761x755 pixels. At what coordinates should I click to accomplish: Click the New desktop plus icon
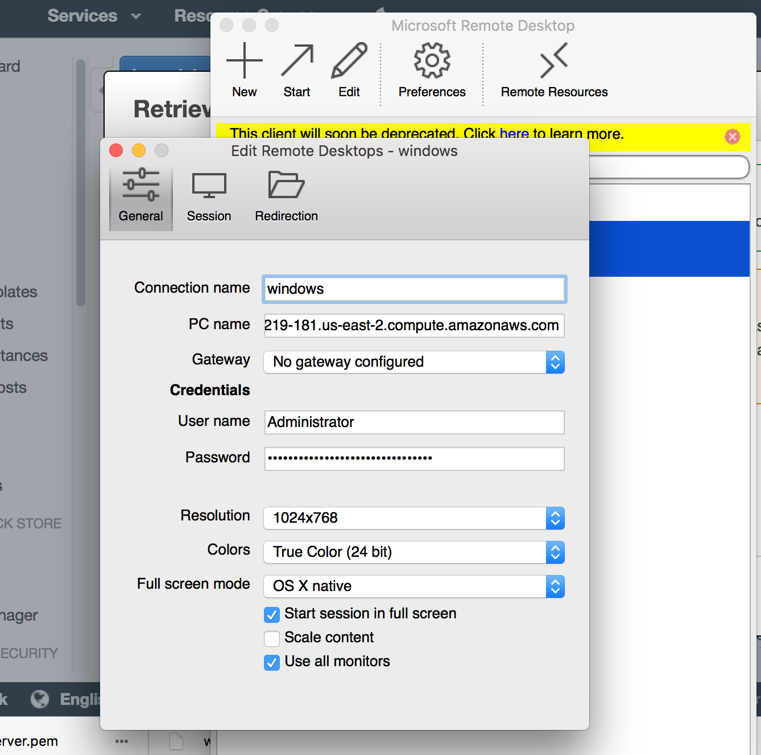245,60
